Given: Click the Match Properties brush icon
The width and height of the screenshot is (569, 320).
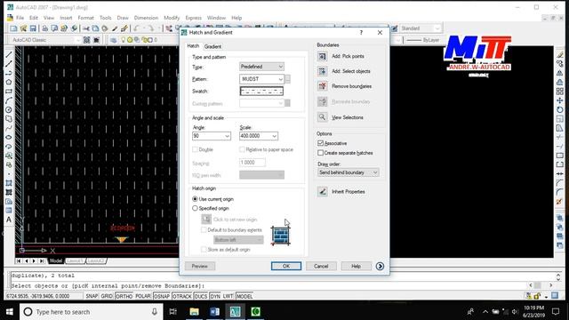Looking at the screenshot, I should pyautogui.click(x=115, y=28).
